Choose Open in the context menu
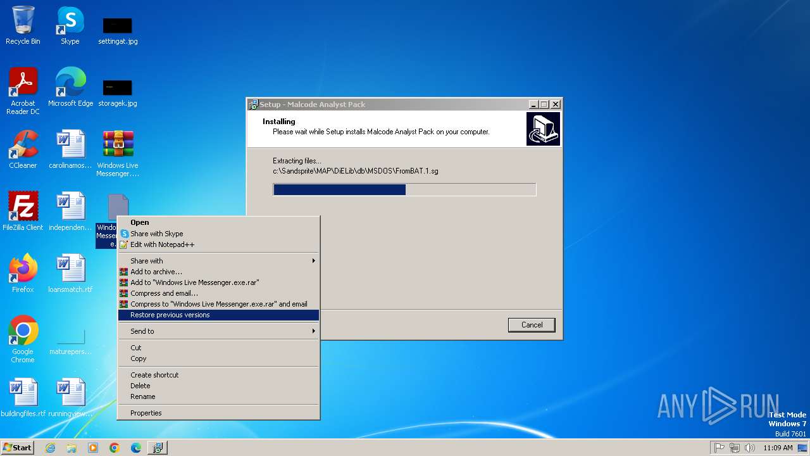This screenshot has height=456, width=810. (218, 222)
